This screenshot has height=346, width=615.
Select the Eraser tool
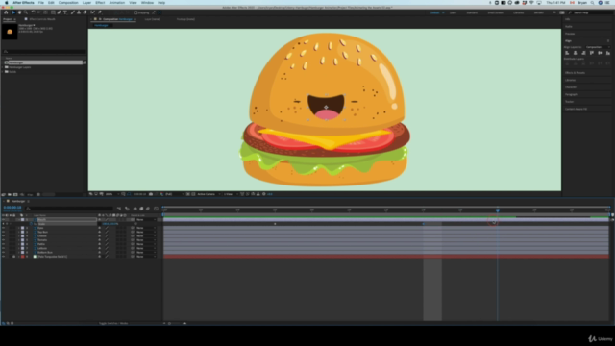(x=85, y=12)
